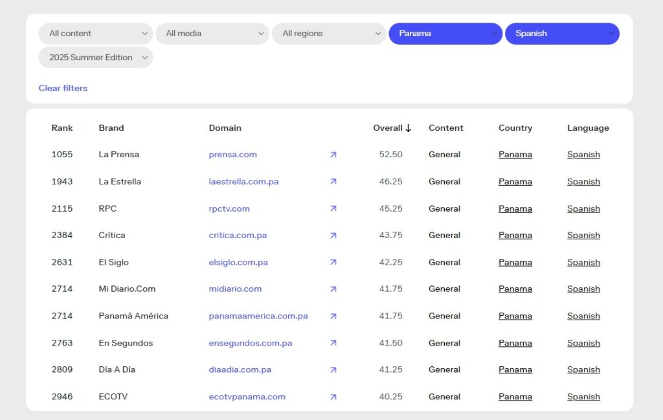Select Spanish link in La Estrella row
This screenshot has width=663, height=420.
pyautogui.click(x=583, y=182)
